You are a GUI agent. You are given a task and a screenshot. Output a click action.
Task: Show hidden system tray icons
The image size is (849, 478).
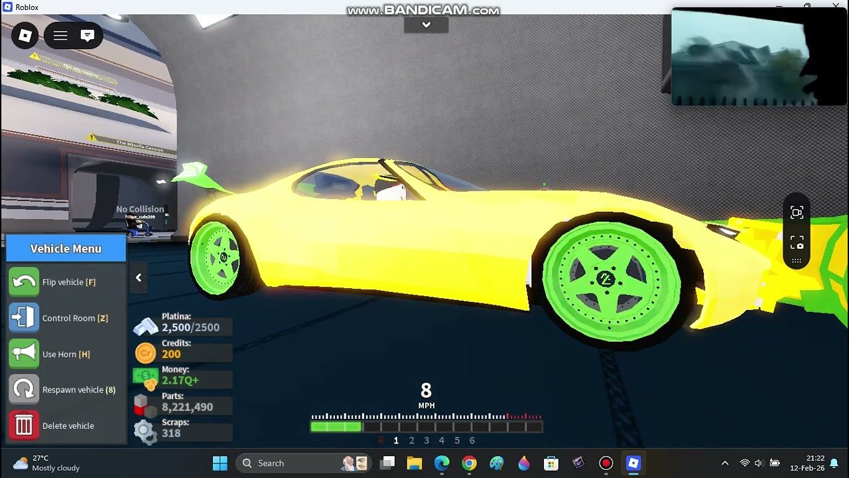[x=725, y=463]
